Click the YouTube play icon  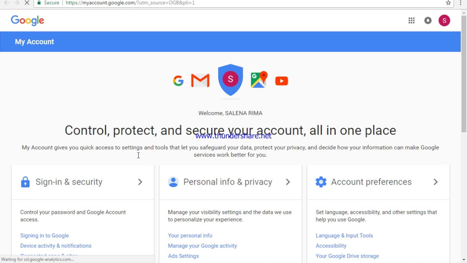coord(282,81)
